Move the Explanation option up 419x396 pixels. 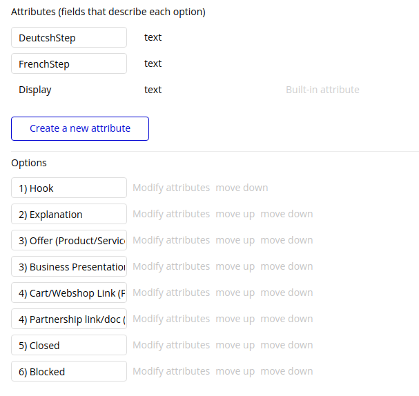point(235,214)
